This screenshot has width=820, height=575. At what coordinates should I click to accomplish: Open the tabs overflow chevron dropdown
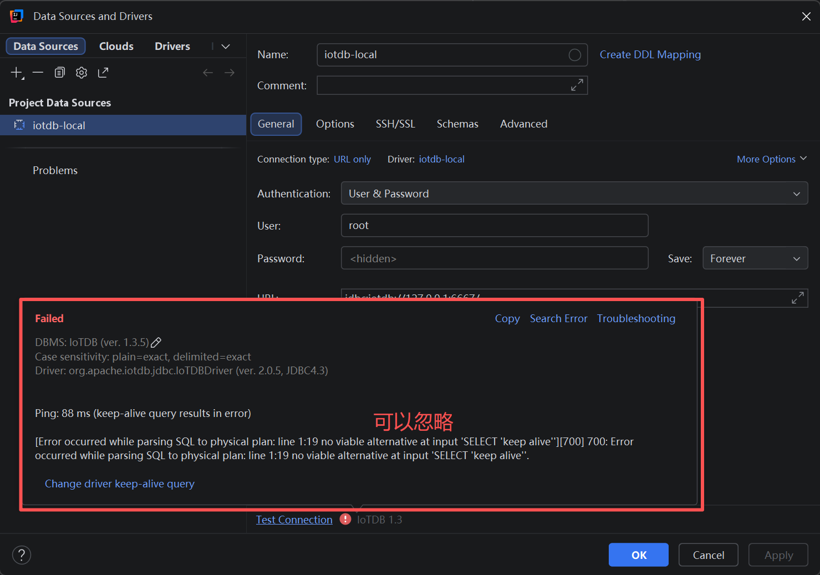(x=226, y=47)
